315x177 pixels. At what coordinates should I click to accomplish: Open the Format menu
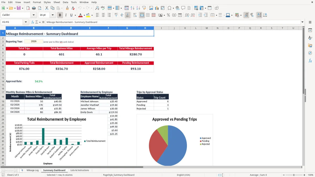pyautogui.click(x=37, y=2)
